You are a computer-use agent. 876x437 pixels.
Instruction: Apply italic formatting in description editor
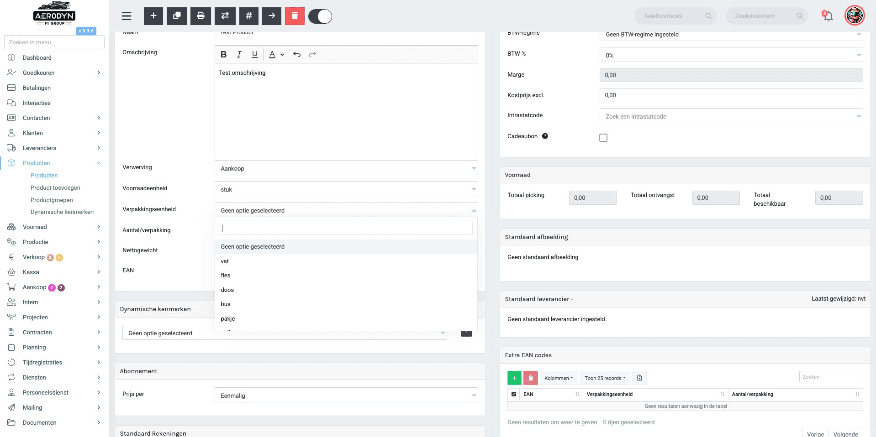239,54
